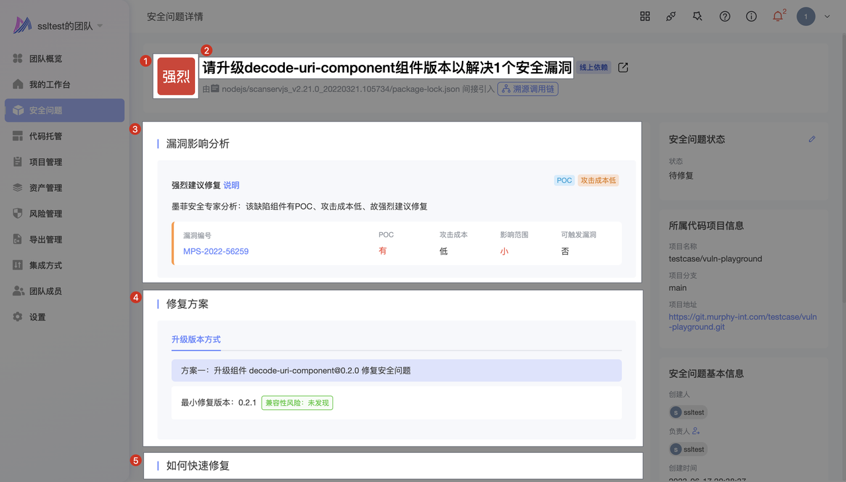Image resolution: width=846 pixels, height=482 pixels.
Task: Click the add assignee icon next to 负责人
Action: (696, 431)
